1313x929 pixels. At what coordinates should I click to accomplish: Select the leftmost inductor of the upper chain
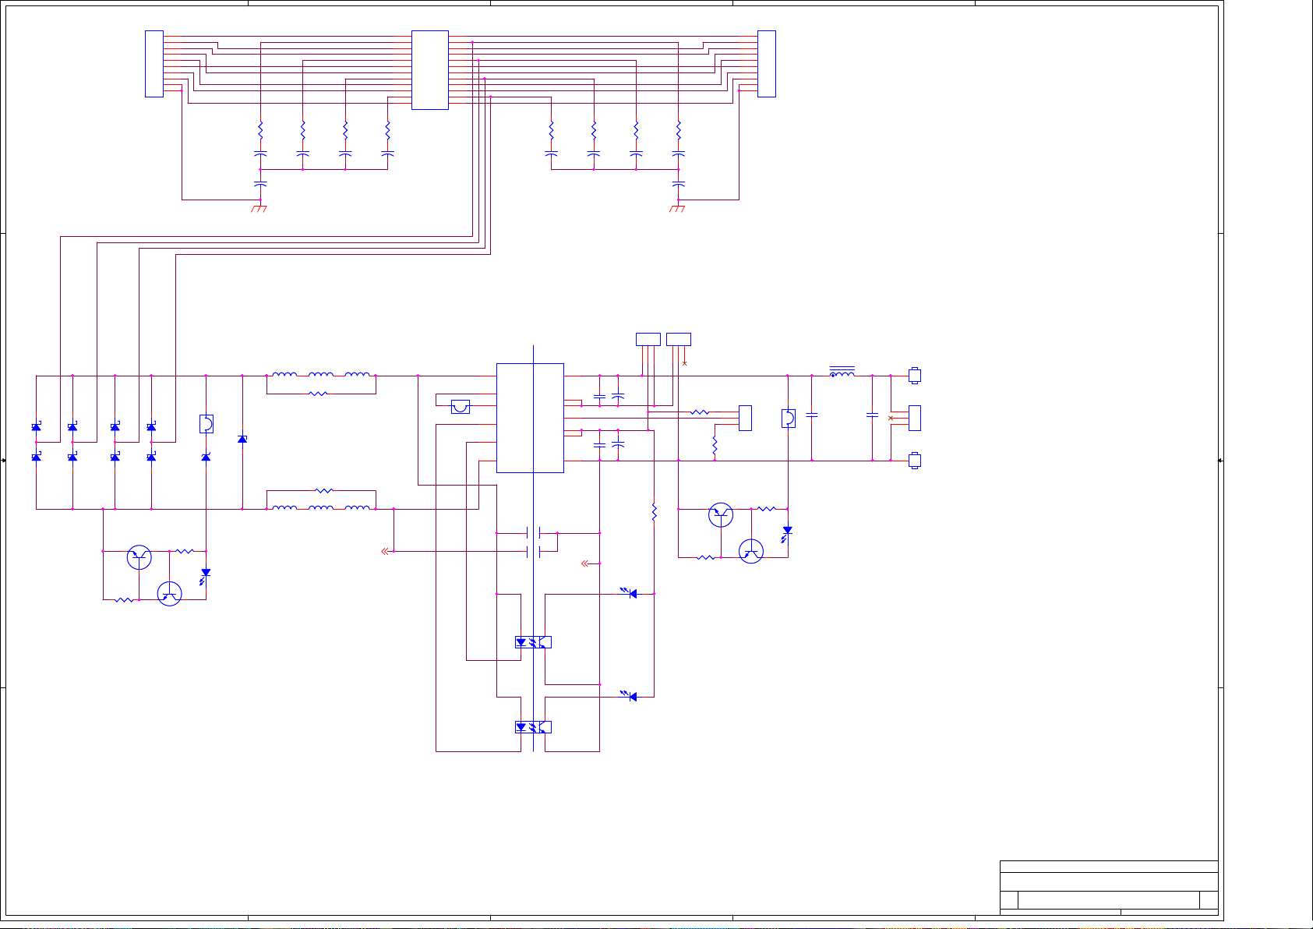284,374
